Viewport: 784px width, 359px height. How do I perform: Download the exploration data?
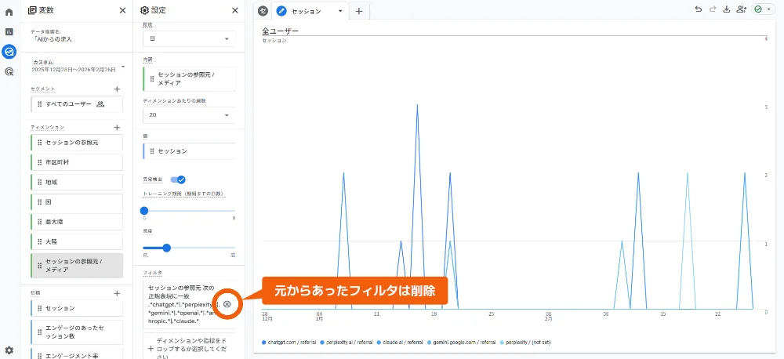coord(726,10)
